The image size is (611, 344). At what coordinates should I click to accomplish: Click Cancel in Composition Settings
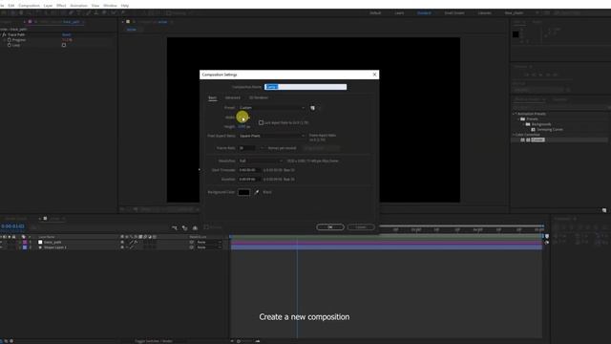pos(361,227)
